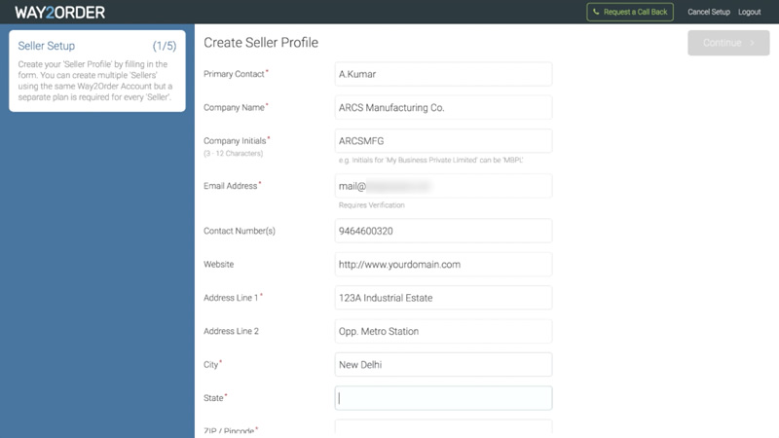779x438 pixels.
Task: Click Address Line 2 input
Action: [443, 331]
